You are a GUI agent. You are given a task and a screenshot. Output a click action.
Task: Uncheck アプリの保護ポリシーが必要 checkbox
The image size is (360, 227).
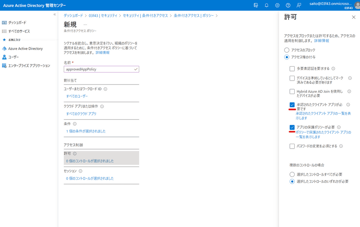coord(292,127)
